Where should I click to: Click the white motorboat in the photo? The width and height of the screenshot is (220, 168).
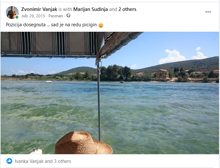tap(49, 82)
